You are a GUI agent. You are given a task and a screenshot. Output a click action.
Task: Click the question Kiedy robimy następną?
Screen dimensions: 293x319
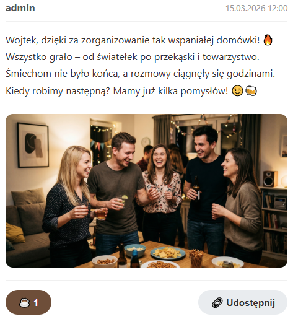(x=58, y=91)
